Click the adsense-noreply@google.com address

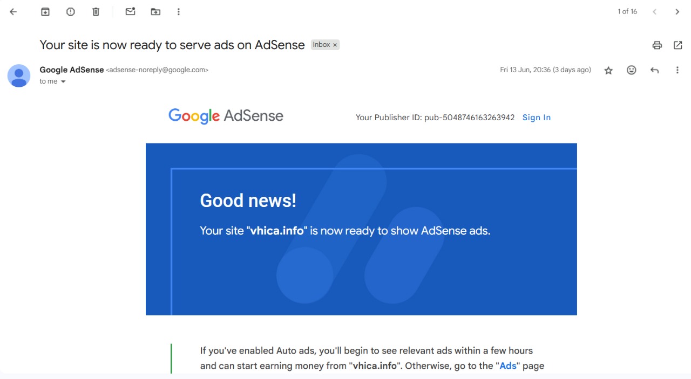coord(157,70)
